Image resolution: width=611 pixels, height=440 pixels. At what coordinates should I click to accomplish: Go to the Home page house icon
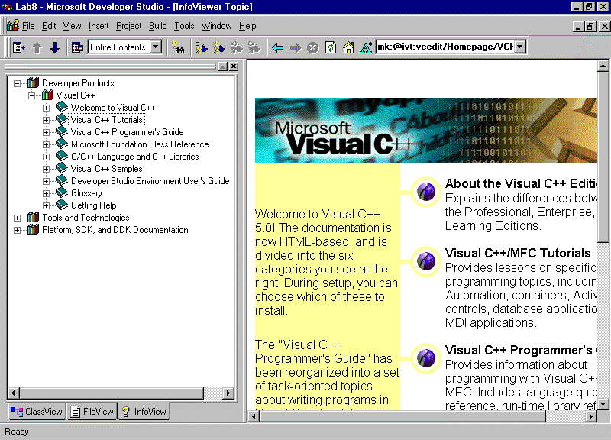[348, 47]
